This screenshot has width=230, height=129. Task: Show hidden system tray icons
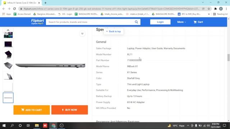[188, 126]
